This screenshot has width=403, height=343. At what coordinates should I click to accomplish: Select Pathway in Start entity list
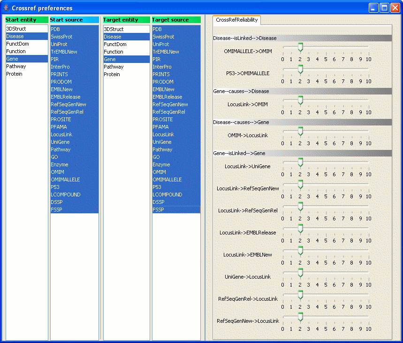click(x=27, y=66)
